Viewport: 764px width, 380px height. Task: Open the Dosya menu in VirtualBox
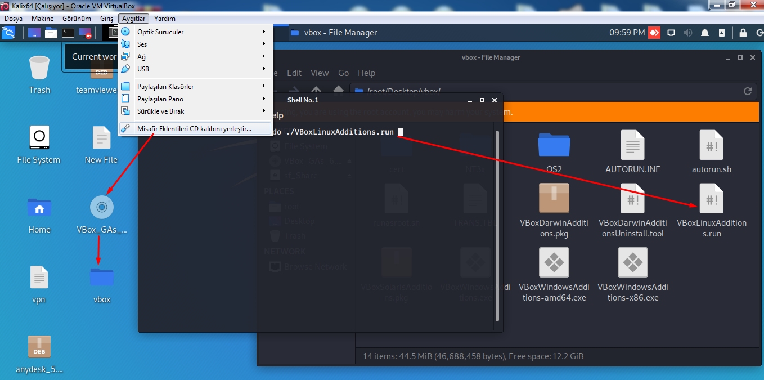coord(14,19)
